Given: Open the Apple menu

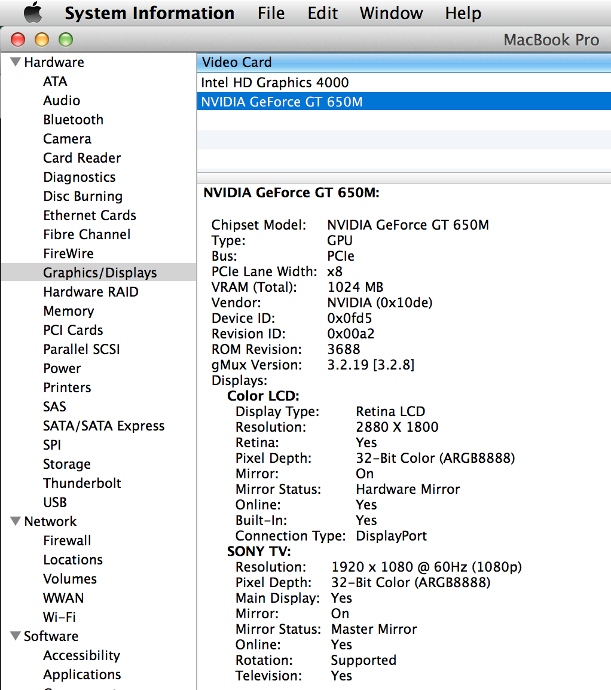Looking at the screenshot, I should [x=33, y=13].
